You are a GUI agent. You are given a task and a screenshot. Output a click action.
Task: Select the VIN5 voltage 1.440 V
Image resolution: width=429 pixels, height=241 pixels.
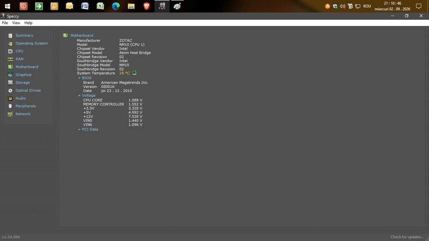135,120
